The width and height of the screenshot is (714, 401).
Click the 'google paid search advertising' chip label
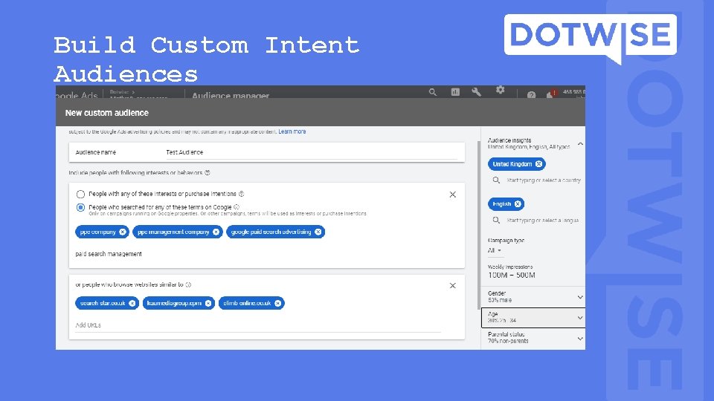coord(271,232)
